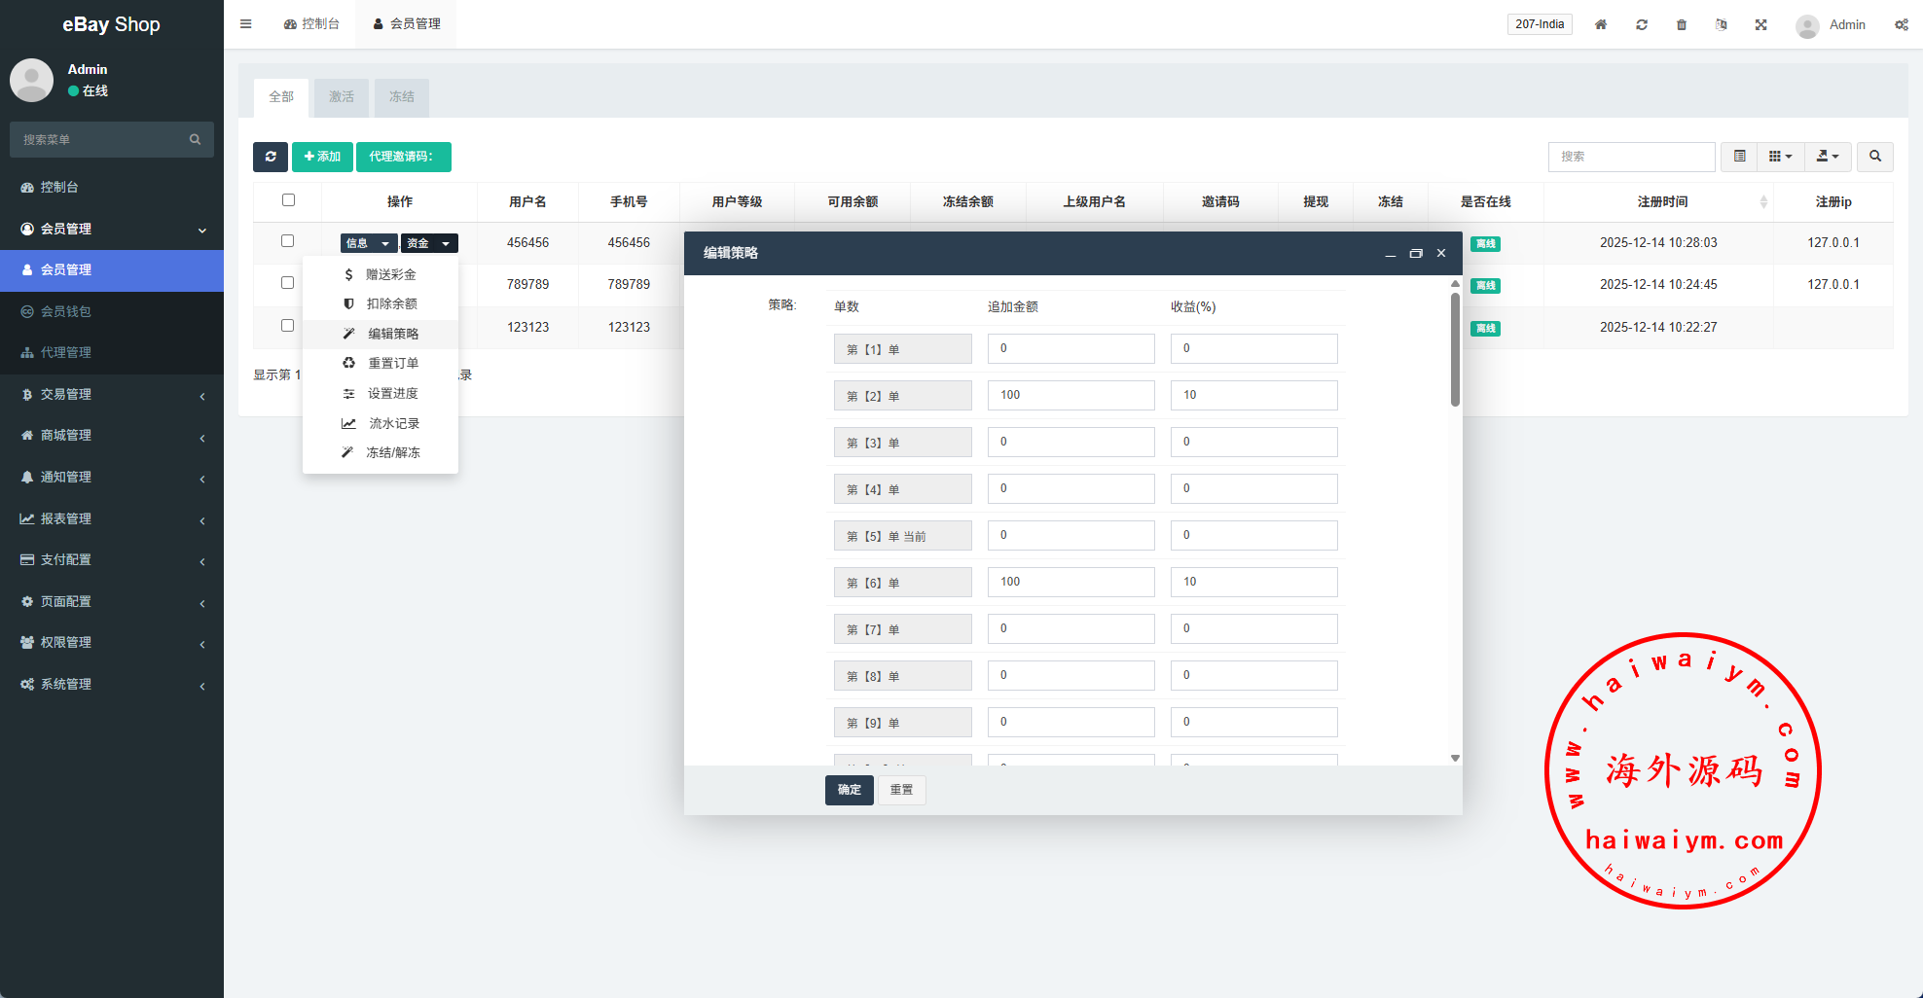Open the 资金 dropdown for user 456456

[428, 243]
